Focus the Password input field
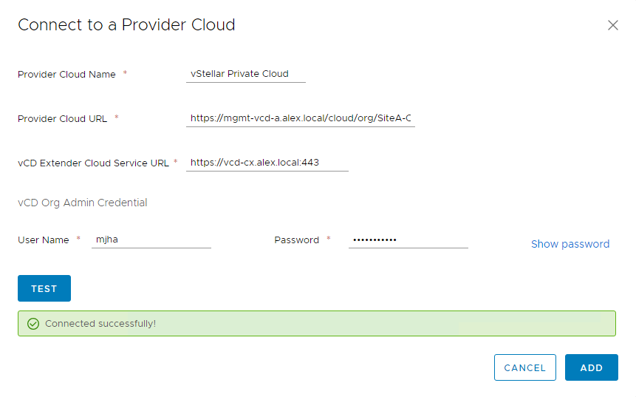The image size is (636, 397). pyautogui.click(x=408, y=240)
